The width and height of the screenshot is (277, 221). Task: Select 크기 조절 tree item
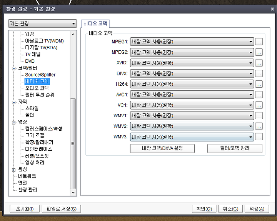pos(35,135)
